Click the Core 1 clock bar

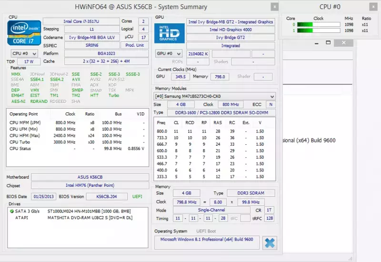pos(319,30)
